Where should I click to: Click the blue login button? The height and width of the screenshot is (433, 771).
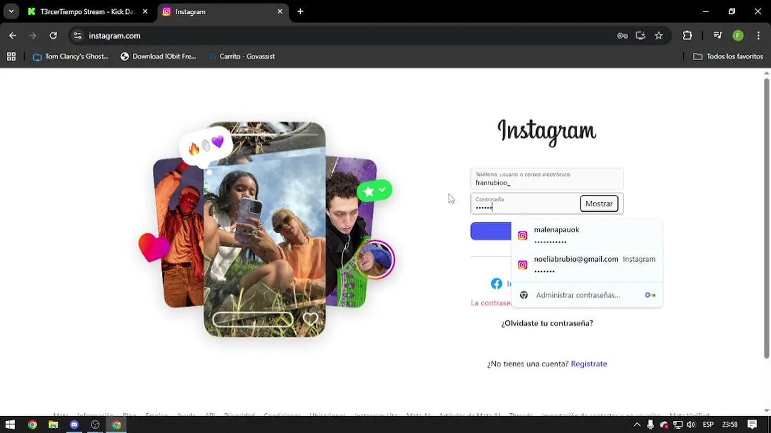[491, 231]
